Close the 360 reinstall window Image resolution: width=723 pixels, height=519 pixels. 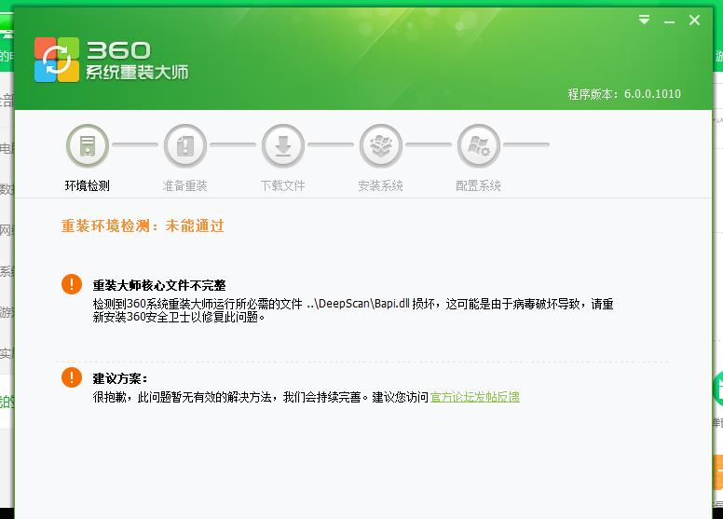click(694, 20)
